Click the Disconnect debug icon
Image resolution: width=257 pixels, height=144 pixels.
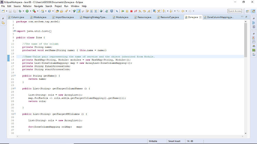pos(136,11)
